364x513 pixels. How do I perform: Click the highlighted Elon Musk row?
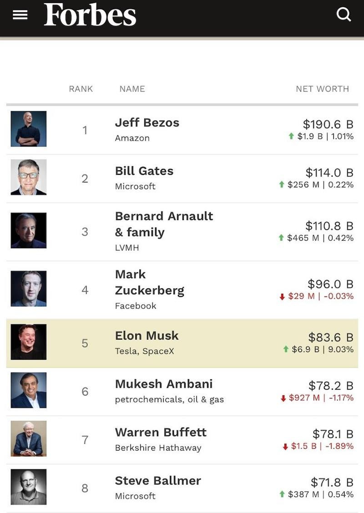(182, 343)
